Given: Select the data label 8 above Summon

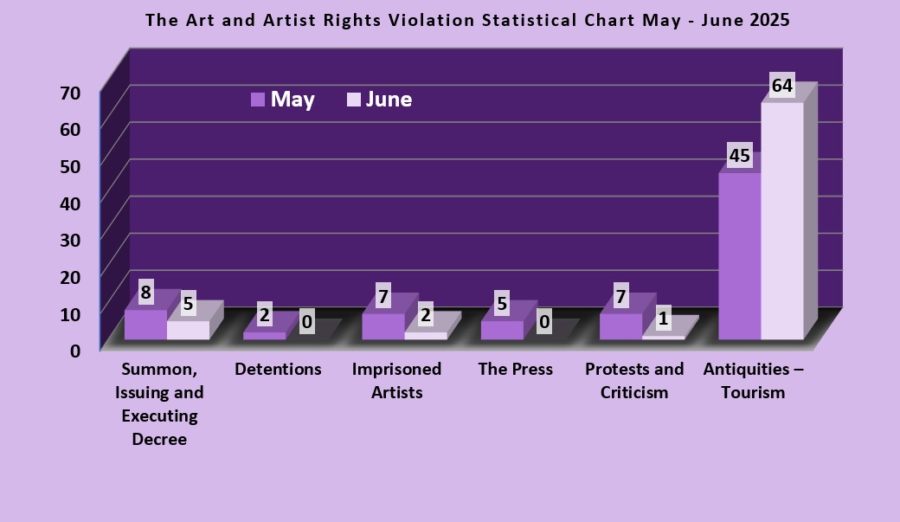Looking at the screenshot, I should pos(145,293).
